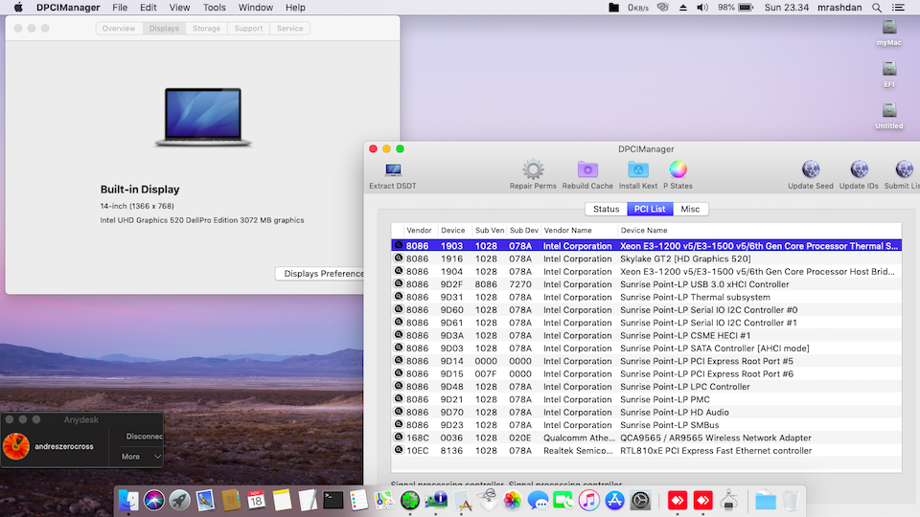Open the Tools menu in menu bar
The height and width of the screenshot is (517, 920).
215,8
